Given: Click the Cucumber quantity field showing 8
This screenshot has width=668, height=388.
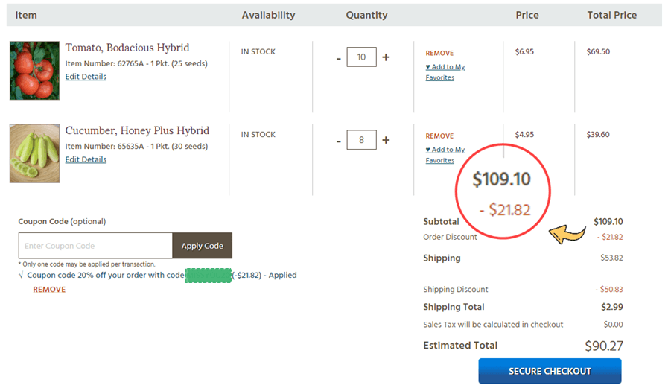Looking at the screenshot, I should 362,140.
